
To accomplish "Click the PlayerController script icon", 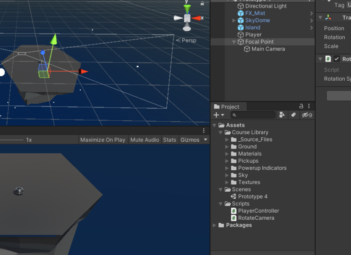I will (x=234, y=211).
